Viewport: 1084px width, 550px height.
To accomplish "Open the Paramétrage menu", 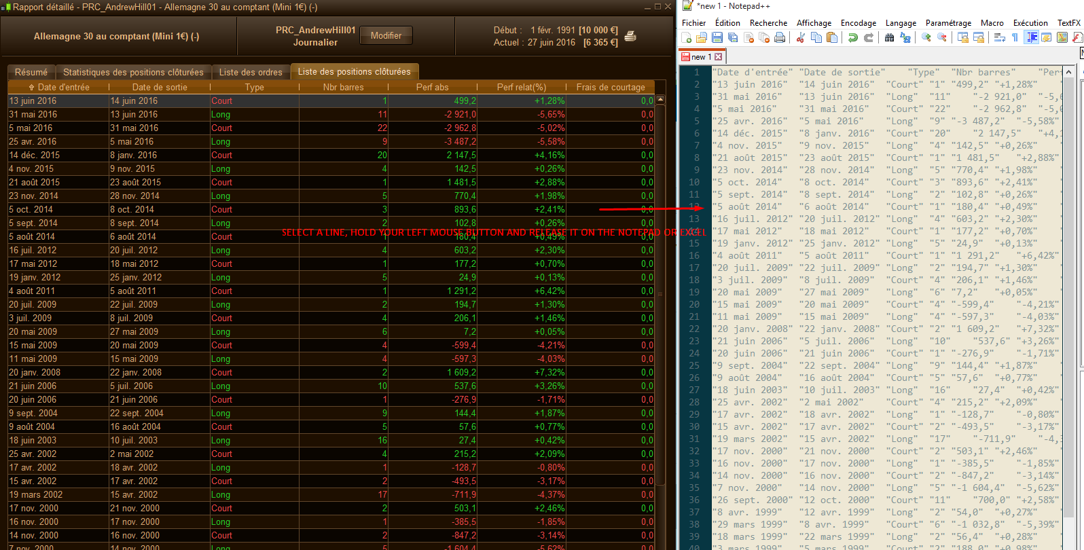I will 949,23.
